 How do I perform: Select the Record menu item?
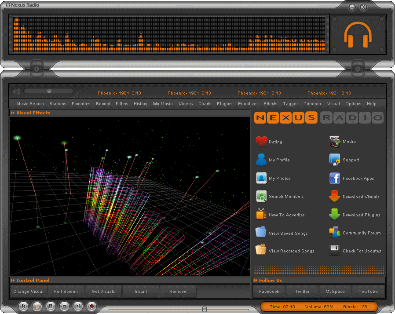(x=103, y=103)
